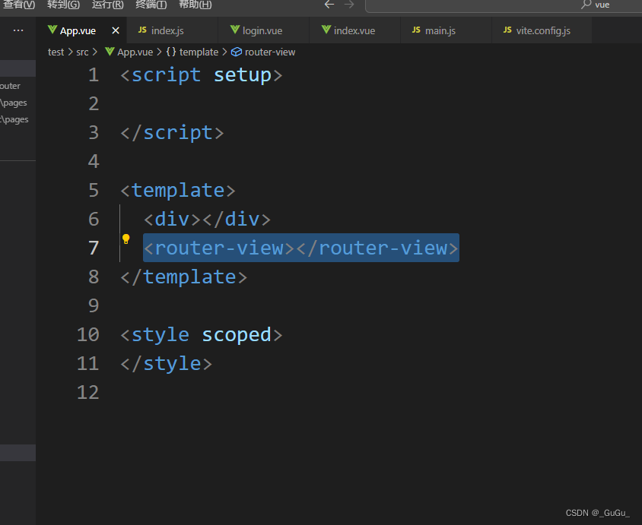The height and width of the screenshot is (525, 642).
Task: Open the 终端(T) menu
Action: tap(151, 5)
